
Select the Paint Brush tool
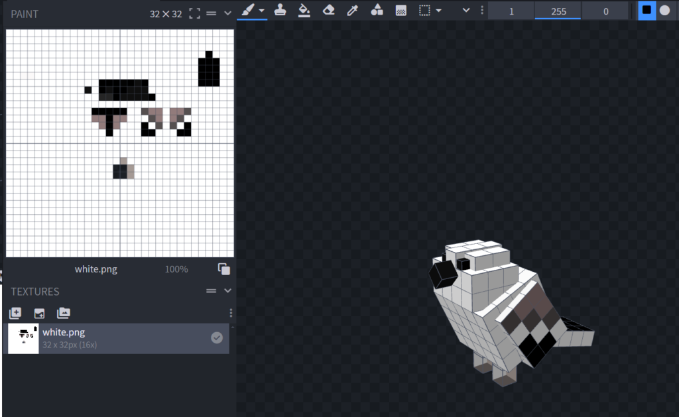pos(247,10)
